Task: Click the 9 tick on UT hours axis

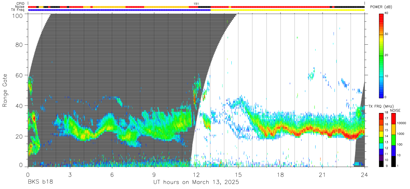Action: coord(154,174)
